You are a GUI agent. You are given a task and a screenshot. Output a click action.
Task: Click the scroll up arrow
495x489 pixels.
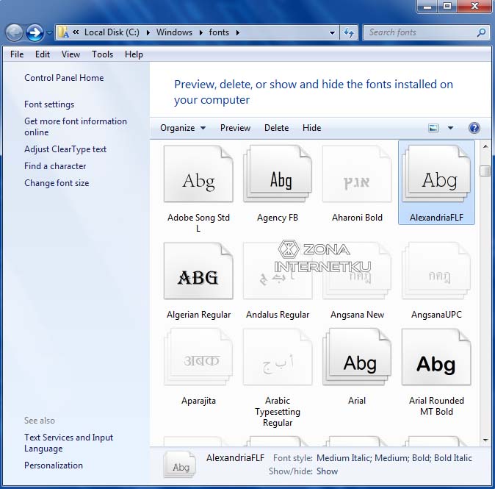click(485, 146)
